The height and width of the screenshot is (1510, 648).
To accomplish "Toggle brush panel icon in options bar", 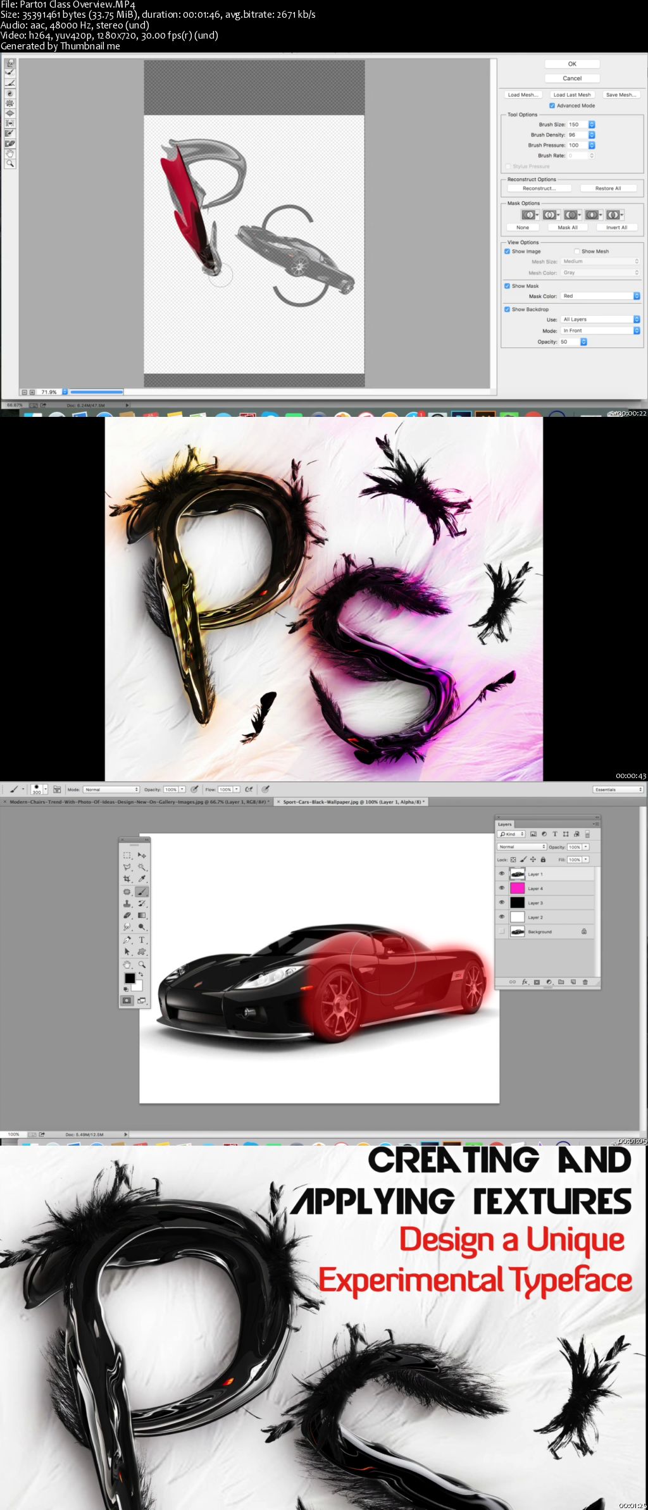I will pos(57,789).
